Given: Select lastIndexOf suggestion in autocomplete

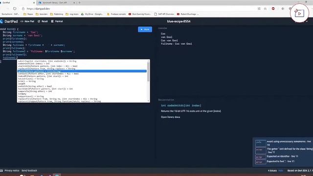Looking at the screenshot, I should pyautogui.click(x=82, y=89).
